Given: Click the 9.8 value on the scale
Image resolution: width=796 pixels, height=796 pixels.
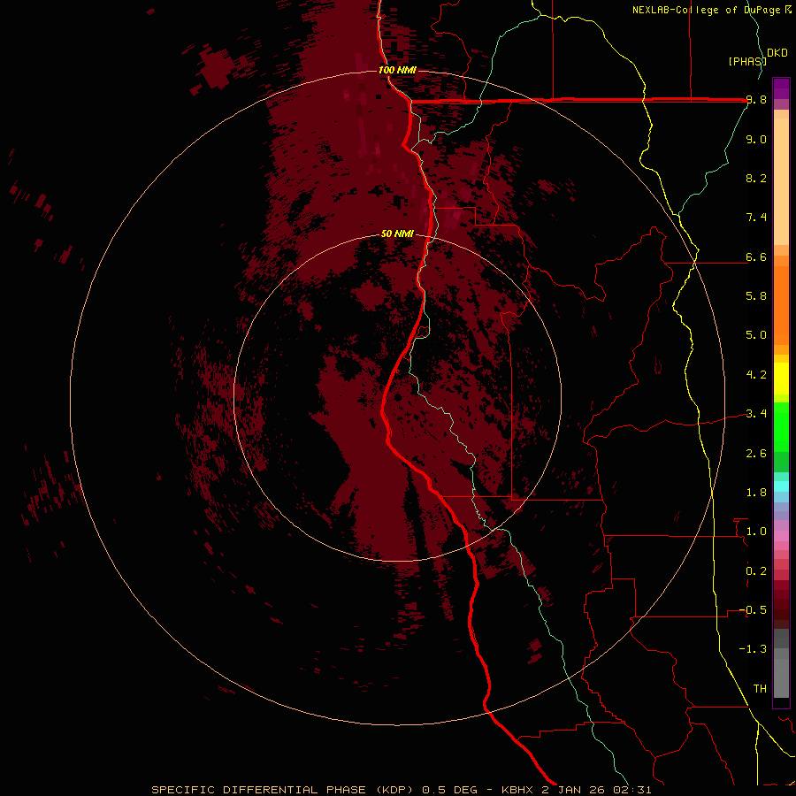Looking at the screenshot, I should (756, 100).
